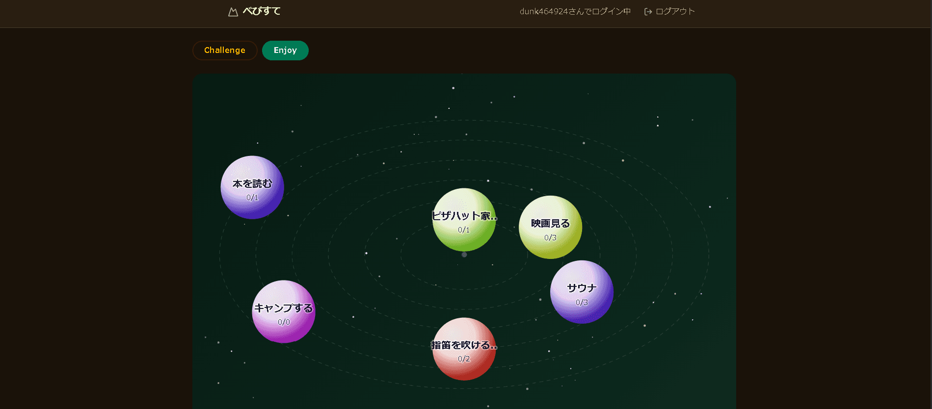Click the 0/1 count under 本を読む
This screenshot has height=409, width=932.
point(252,198)
